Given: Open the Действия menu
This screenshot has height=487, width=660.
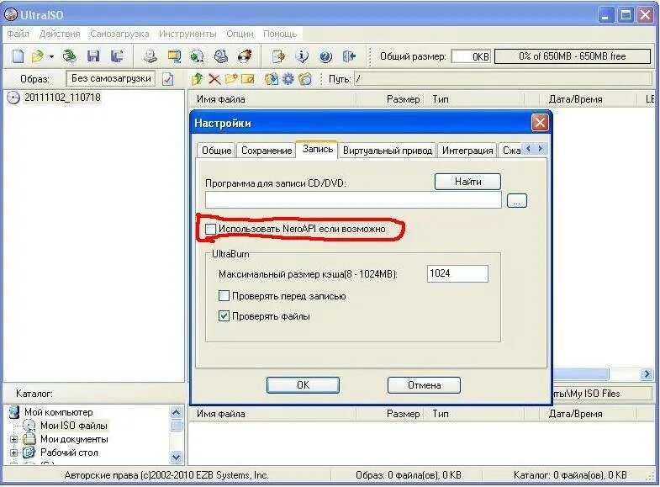Looking at the screenshot, I should click(60, 34).
